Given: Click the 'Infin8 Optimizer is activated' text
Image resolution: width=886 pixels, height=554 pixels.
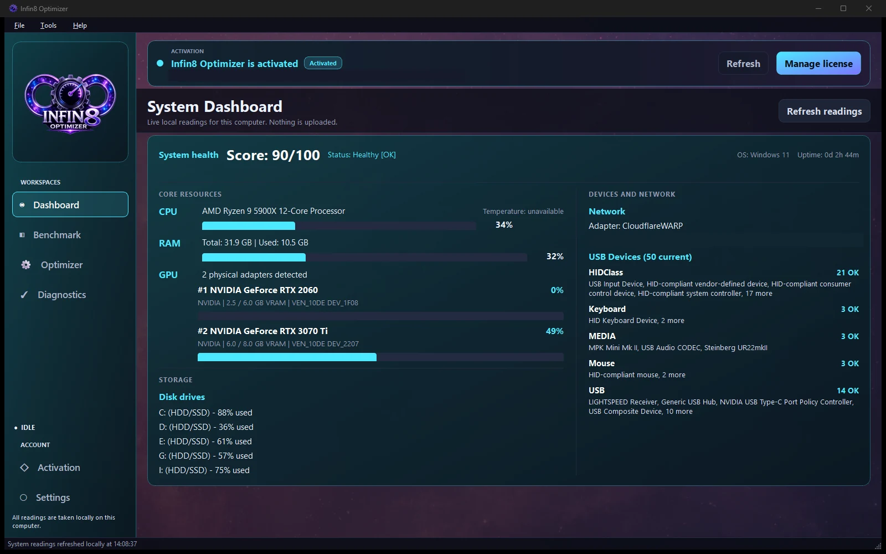Looking at the screenshot, I should (x=234, y=64).
